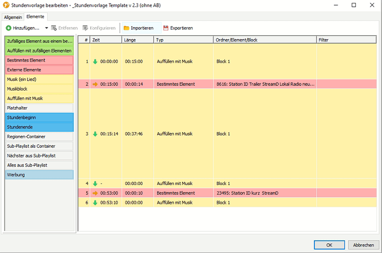Click orange arrow icon in row 5
The height and width of the screenshot is (253, 382).
point(95,193)
